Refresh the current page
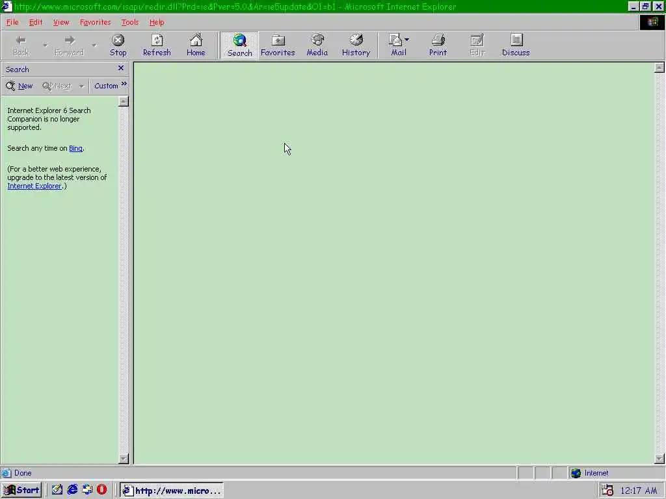 [x=157, y=45]
